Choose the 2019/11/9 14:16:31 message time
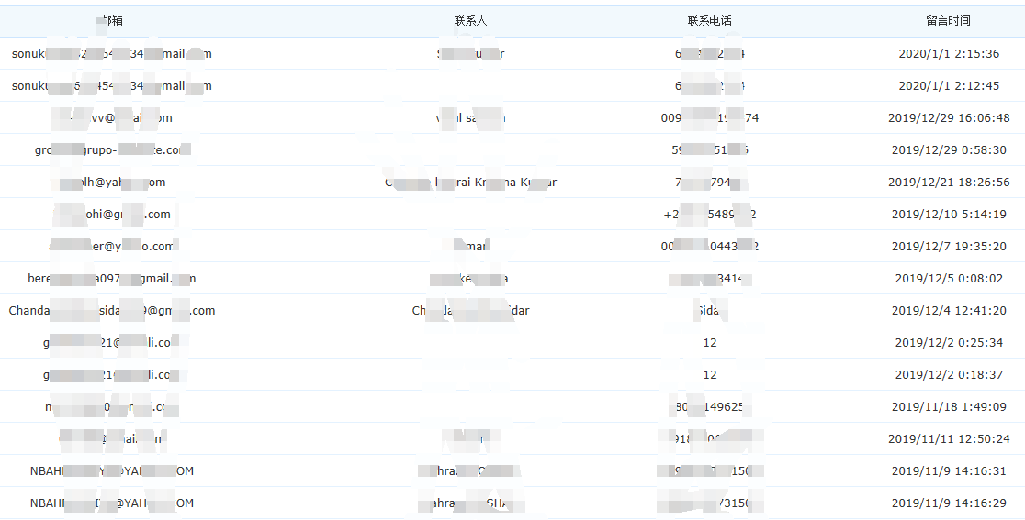This screenshot has height=520, width=1025. tap(949, 471)
